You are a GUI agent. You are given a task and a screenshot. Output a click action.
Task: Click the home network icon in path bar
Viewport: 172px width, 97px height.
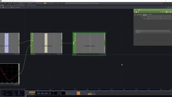pos(13,8)
